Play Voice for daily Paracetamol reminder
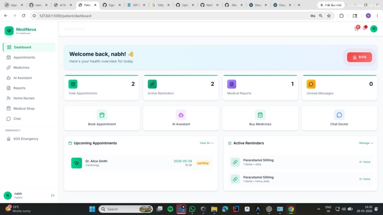The height and width of the screenshot is (215, 383). [364, 162]
